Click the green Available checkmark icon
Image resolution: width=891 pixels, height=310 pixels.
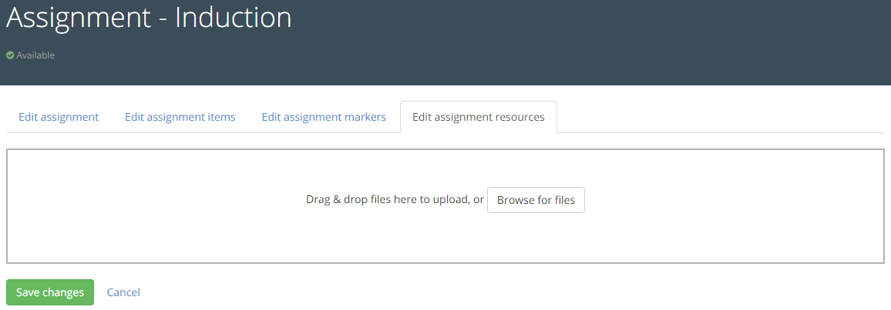coord(10,55)
